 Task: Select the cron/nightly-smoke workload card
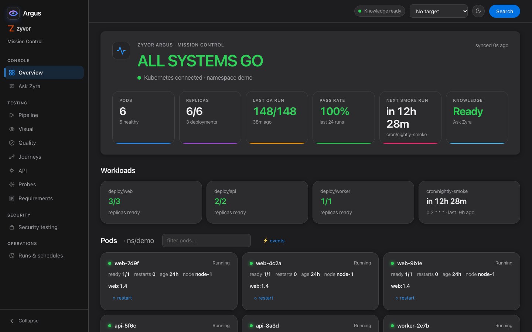coord(469,202)
